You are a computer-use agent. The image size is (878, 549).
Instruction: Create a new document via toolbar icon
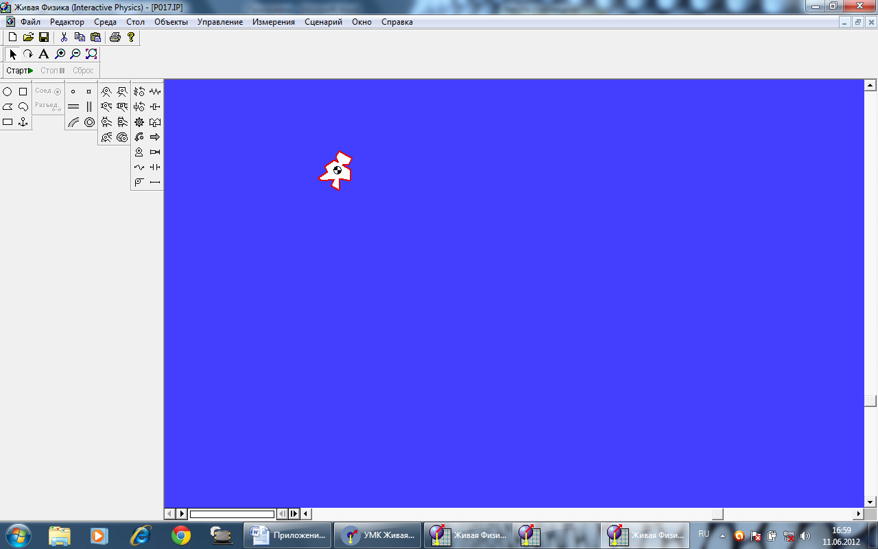click(x=12, y=37)
